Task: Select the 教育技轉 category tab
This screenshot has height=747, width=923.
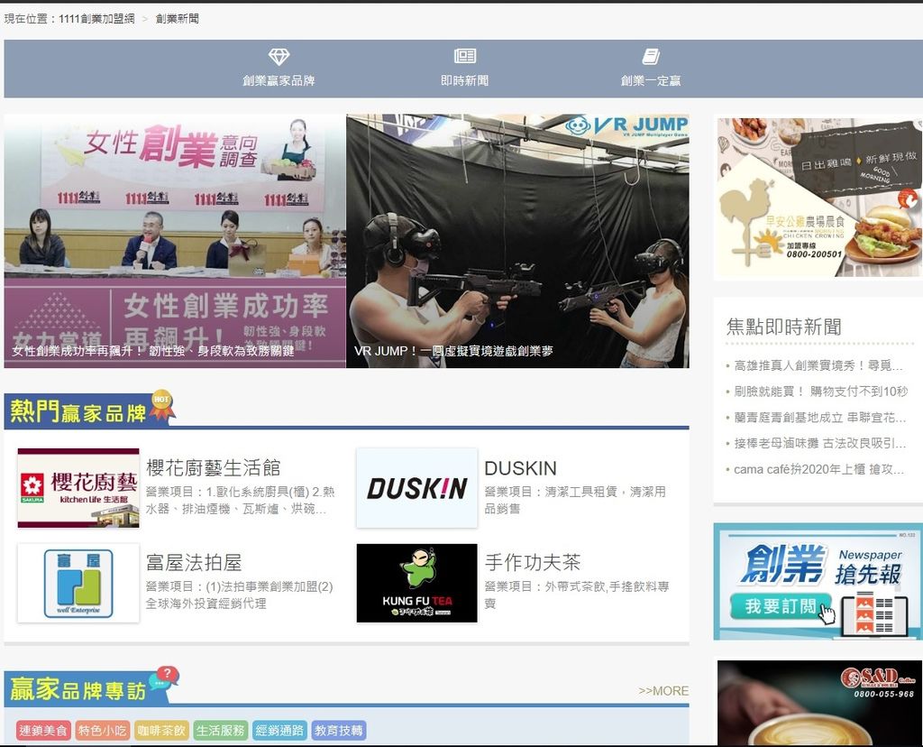Action: click(x=339, y=731)
